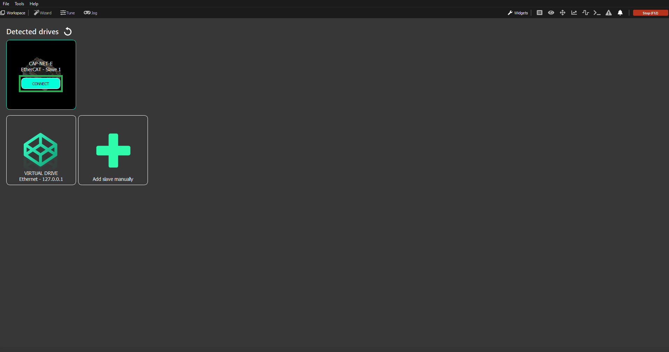Click the green plus add icon
The height and width of the screenshot is (352, 669).
coord(113,151)
